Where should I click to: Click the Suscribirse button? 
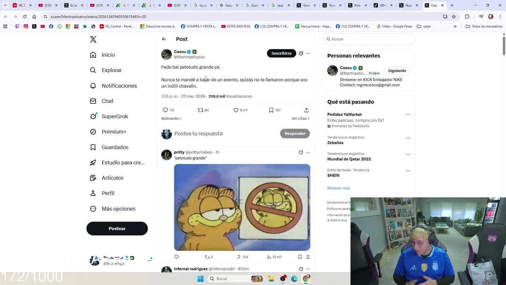(281, 53)
